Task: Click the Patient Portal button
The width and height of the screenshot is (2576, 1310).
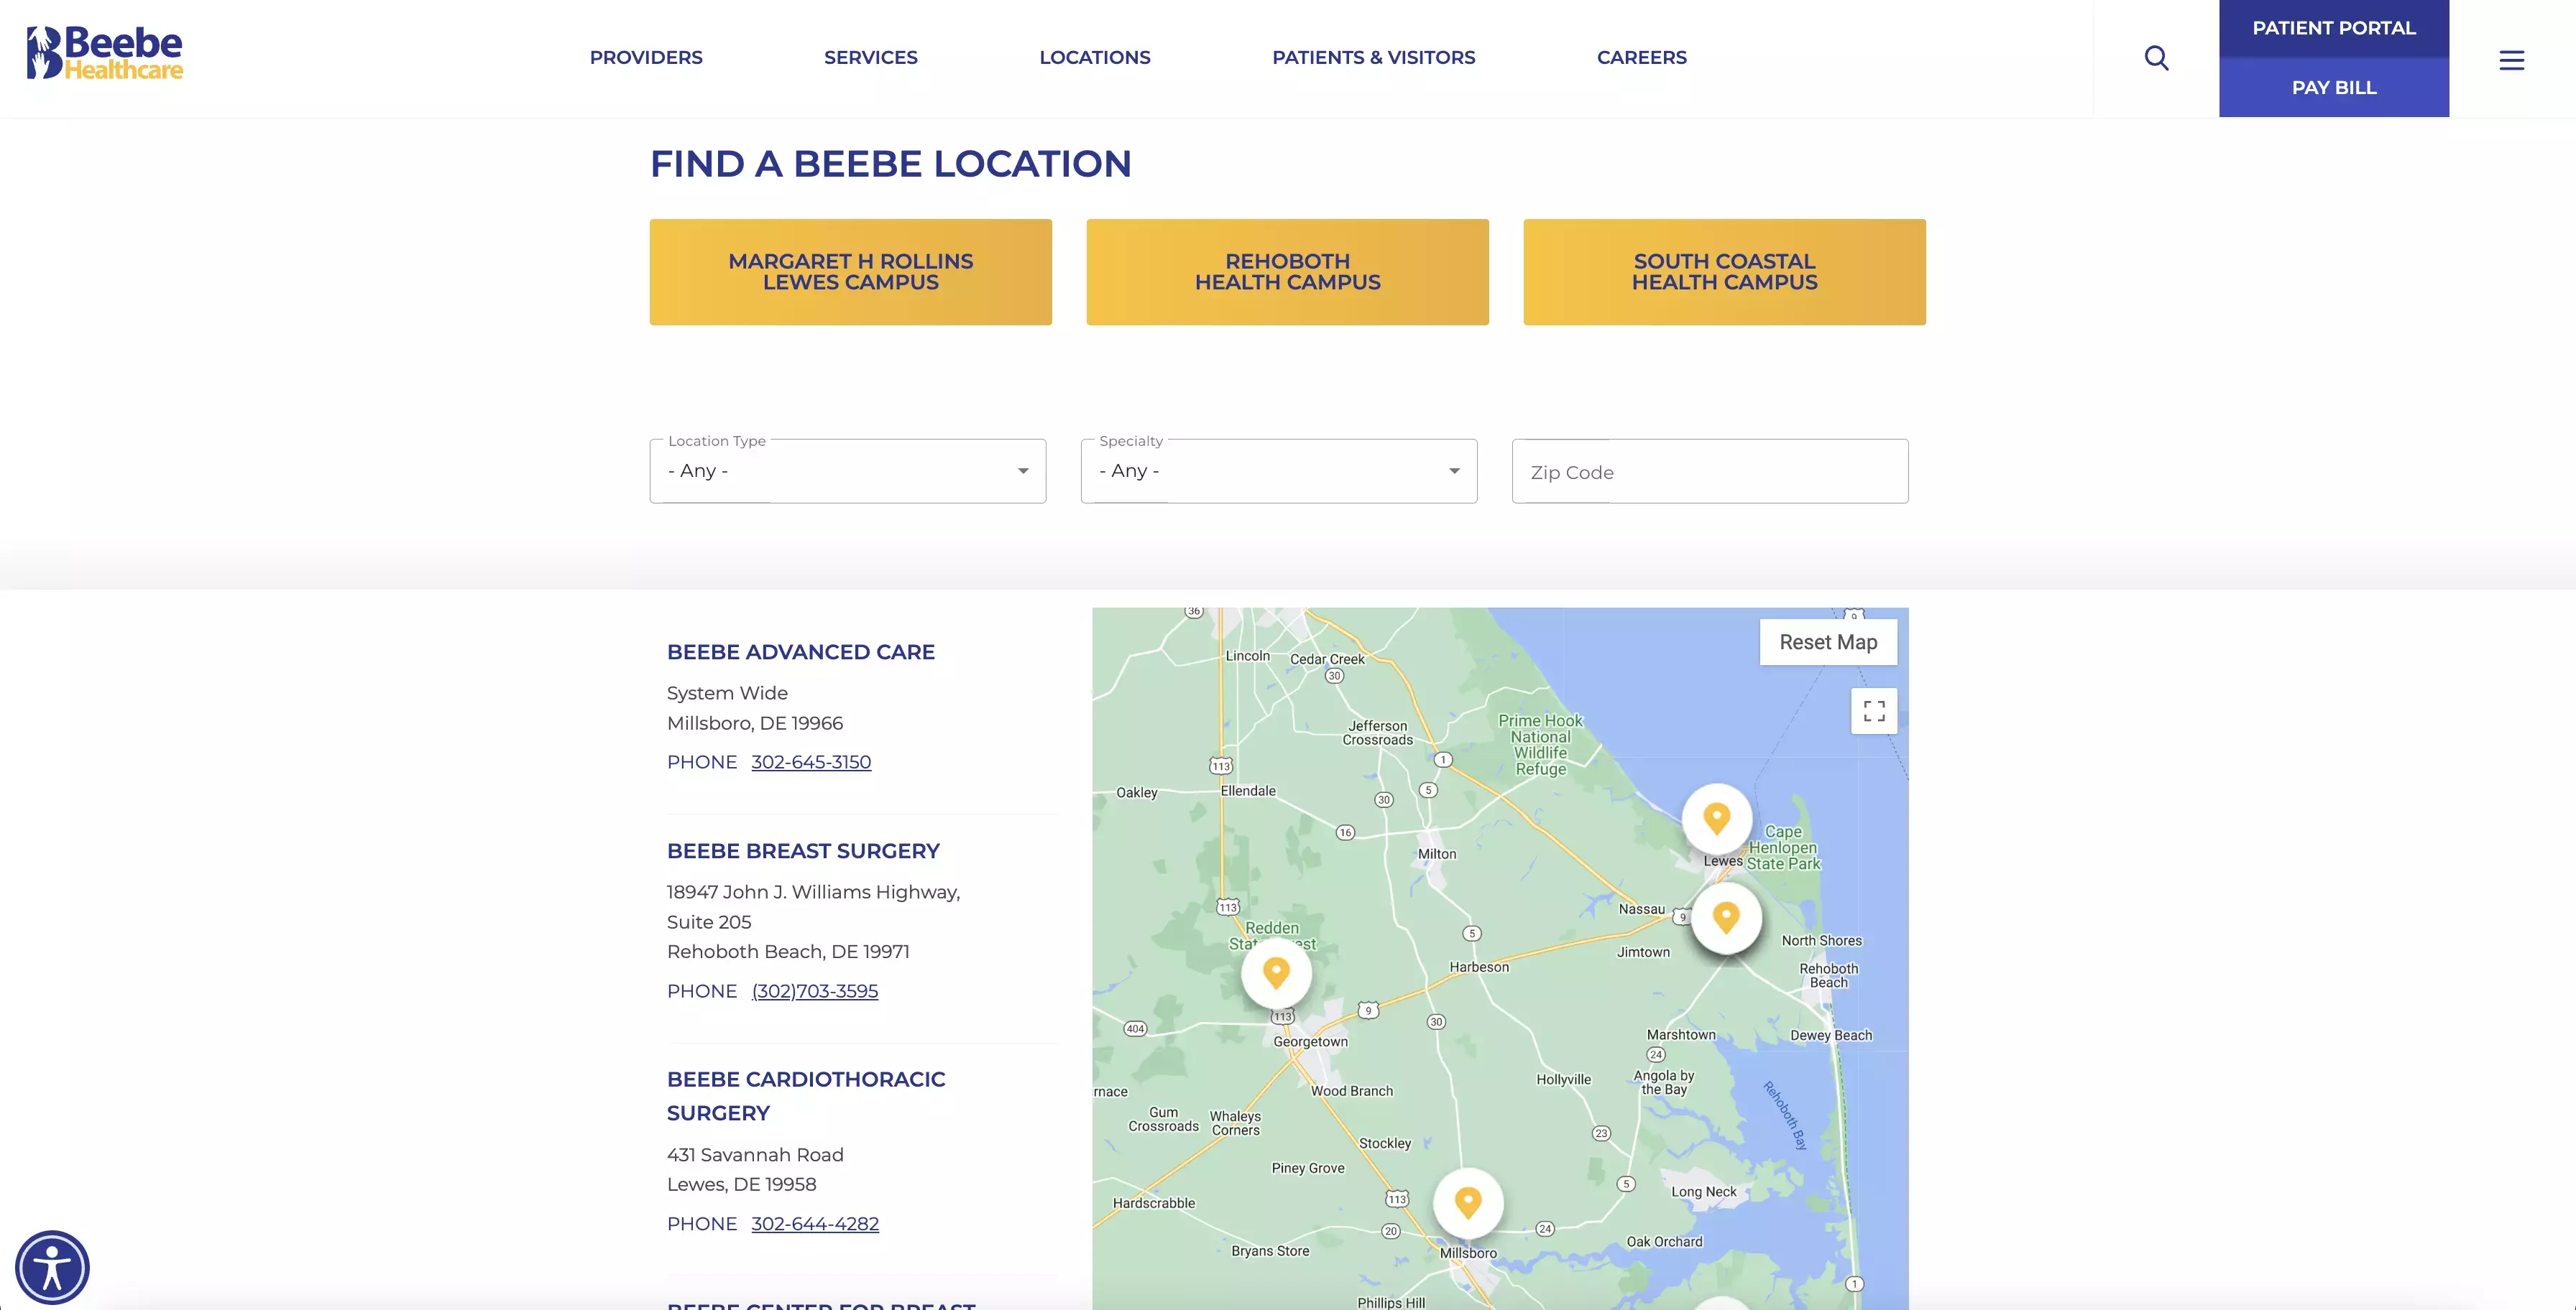Action: tap(2333, 28)
